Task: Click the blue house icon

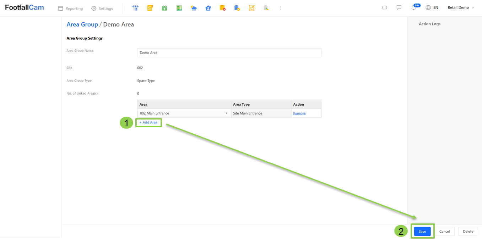Action: coord(208,8)
